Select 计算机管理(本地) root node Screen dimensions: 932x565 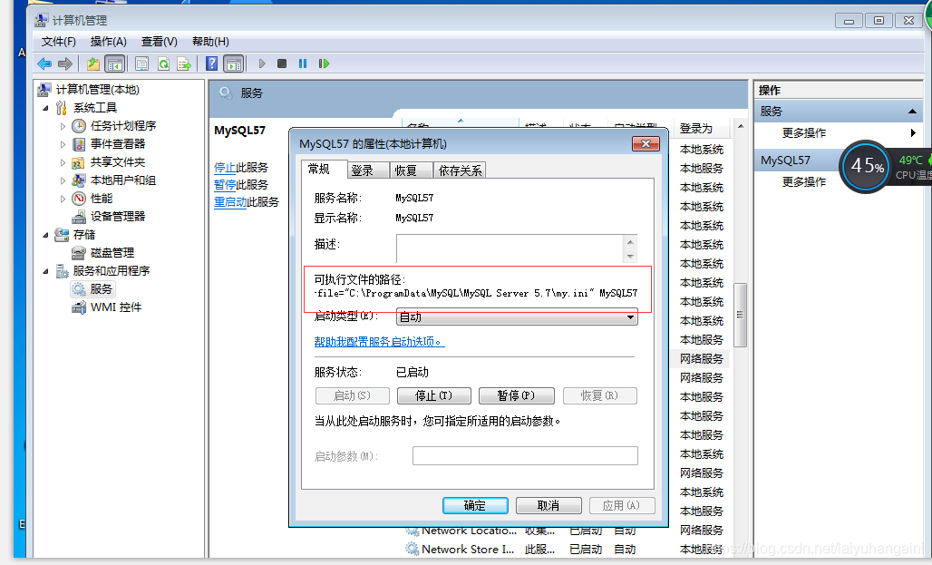coord(98,89)
